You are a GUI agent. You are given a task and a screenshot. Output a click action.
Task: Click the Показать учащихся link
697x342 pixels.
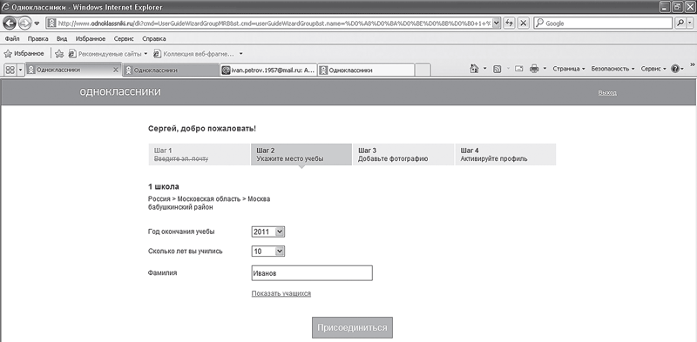281,293
